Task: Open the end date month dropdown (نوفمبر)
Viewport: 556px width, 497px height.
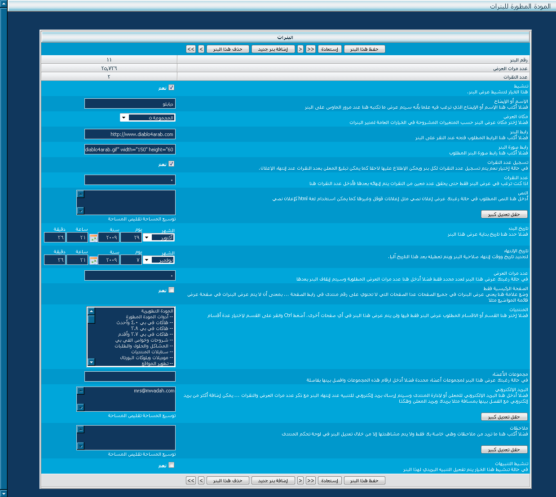Action: click(x=159, y=260)
